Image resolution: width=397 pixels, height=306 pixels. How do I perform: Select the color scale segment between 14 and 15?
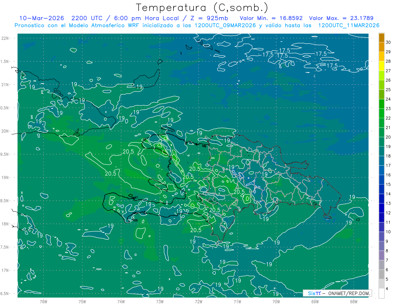382,189
